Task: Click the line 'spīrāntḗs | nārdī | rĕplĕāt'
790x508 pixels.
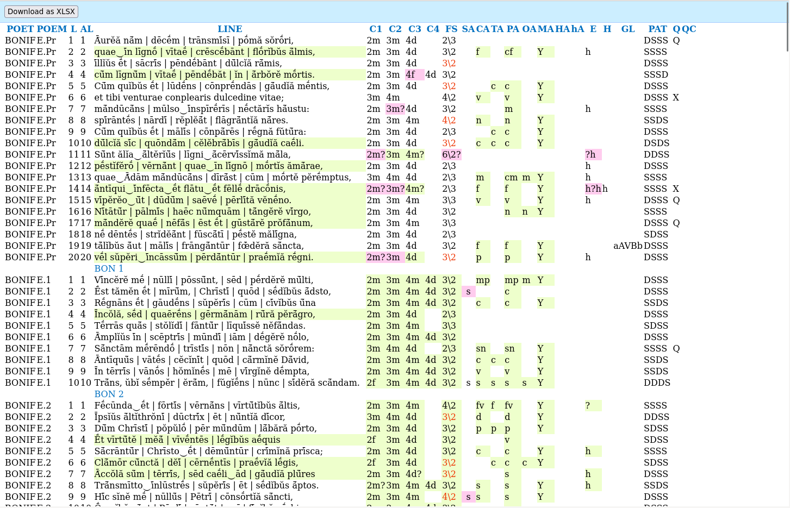Action: [x=229, y=120]
